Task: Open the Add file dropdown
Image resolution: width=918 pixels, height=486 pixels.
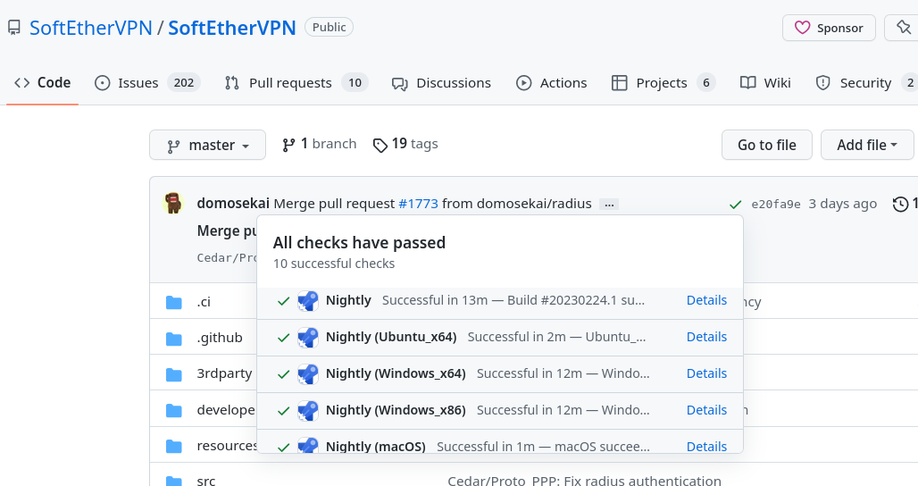Action: coord(867,145)
